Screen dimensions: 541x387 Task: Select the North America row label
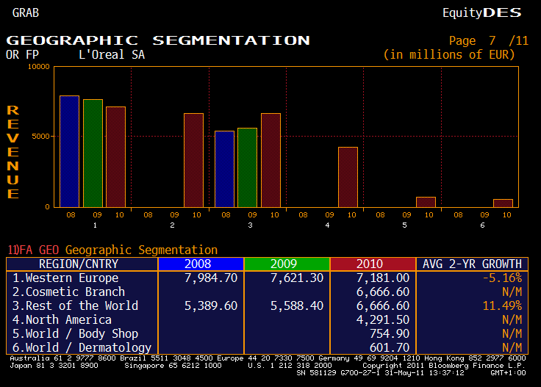point(63,320)
